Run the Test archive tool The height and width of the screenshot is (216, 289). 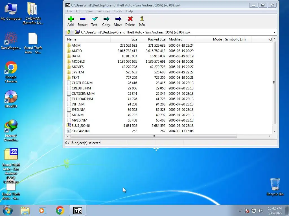coord(94,21)
